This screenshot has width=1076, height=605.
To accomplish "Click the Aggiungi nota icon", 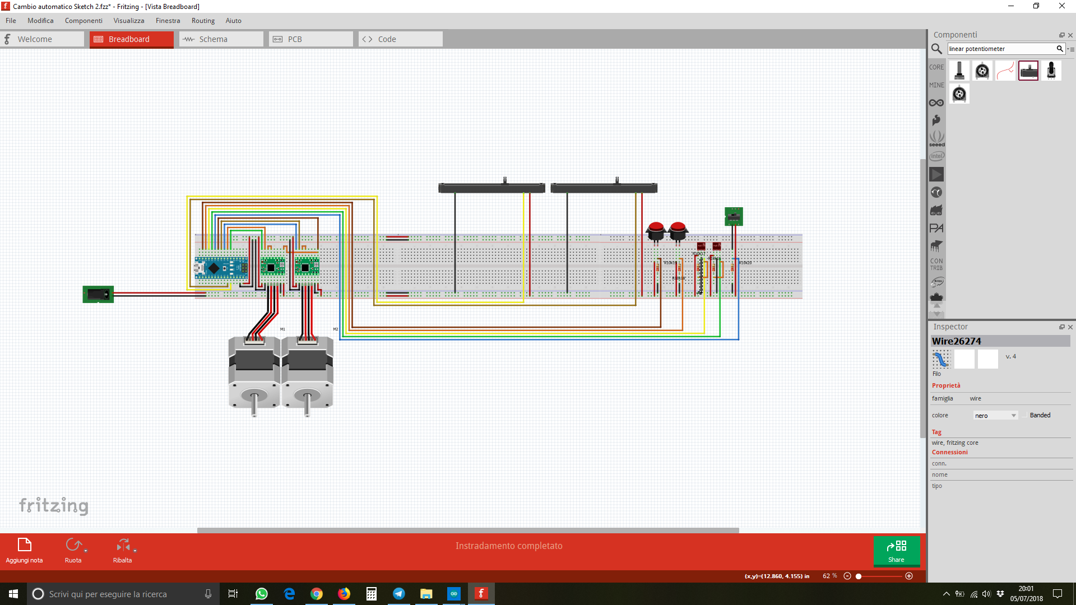I will tap(24, 545).
